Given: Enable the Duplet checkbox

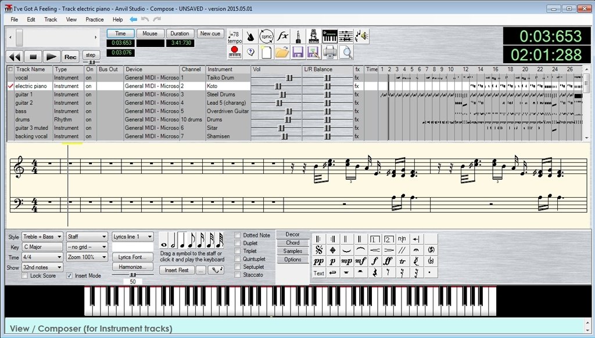Looking at the screenshot, I should click(238, 243).
